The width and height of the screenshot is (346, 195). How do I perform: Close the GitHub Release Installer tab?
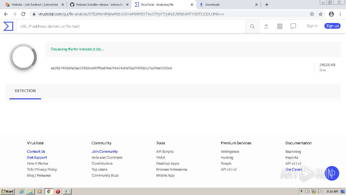pos(127,5)
